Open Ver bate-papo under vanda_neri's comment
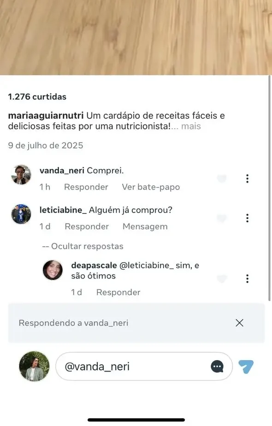This screenshot has width=272, height=426. point(151,187)
